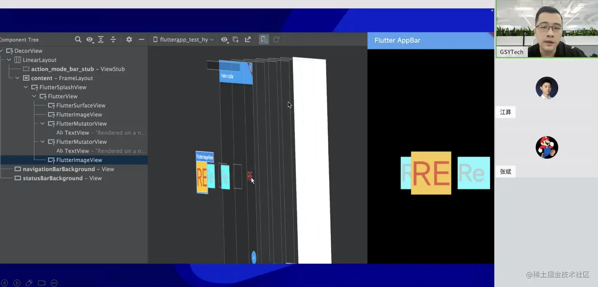The width and height of the screenshot is (598, 287).
Task: Collapse the LinearLayout tree node
Action: coord(9,60)
